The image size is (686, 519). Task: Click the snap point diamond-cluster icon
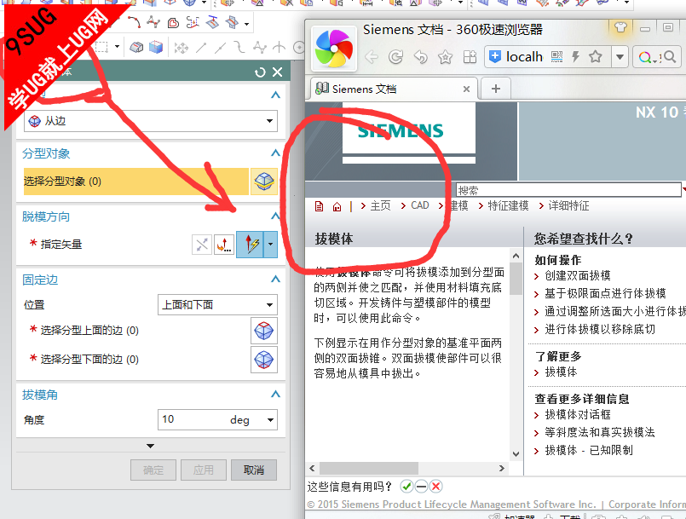(182, 47)
